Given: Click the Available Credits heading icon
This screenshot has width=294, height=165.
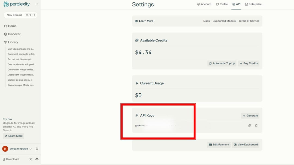Looking at the screenshot, I should pos(137,40).
